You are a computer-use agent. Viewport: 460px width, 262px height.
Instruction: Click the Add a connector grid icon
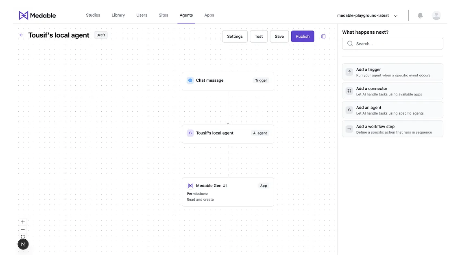349,91
